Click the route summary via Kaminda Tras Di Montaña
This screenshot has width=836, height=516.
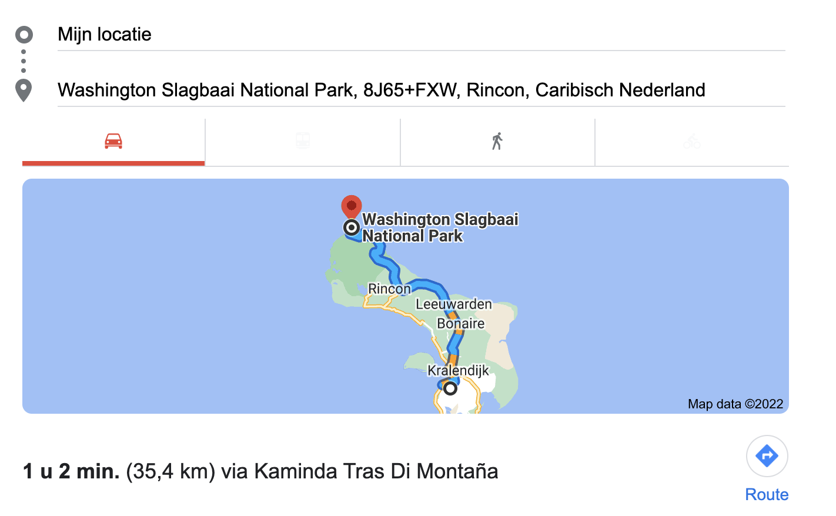pyautogui.click(x=260, y=471)
